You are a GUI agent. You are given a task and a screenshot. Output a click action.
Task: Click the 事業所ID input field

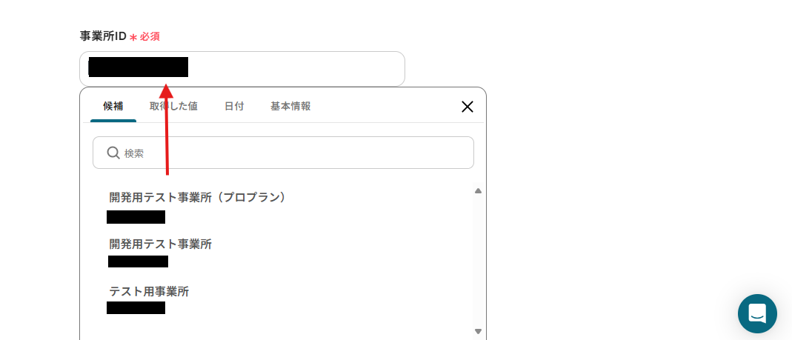tap(296, 69)
